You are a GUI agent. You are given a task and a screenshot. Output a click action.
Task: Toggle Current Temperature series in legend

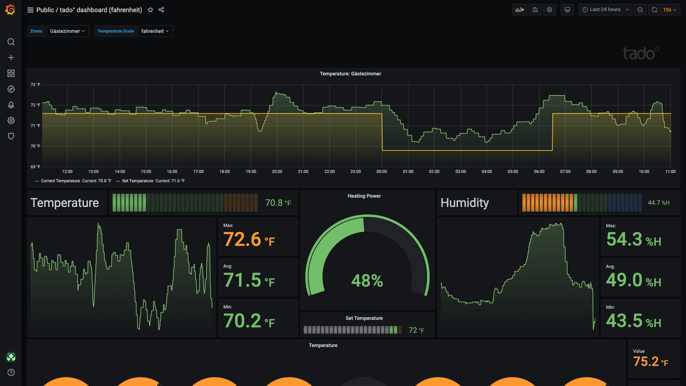pyautogui.click(x=60, y=181)
